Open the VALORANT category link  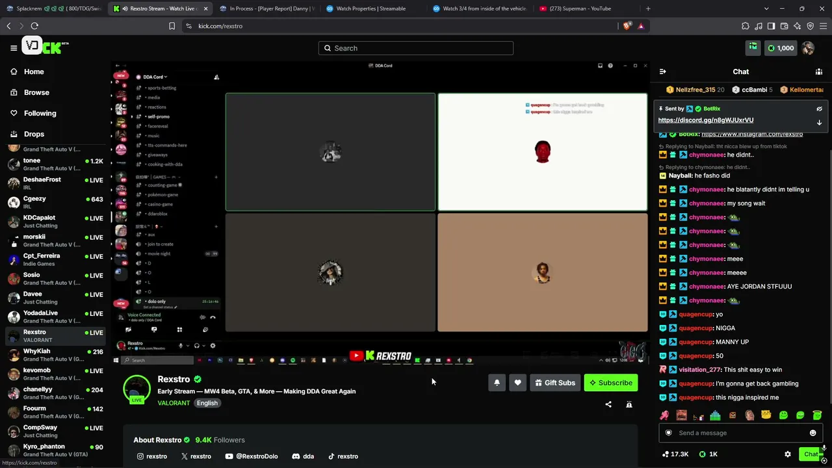pos(174,403)
